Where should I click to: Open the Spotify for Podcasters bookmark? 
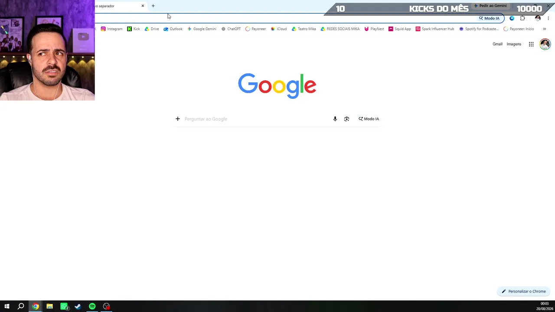tap(479, 29)
